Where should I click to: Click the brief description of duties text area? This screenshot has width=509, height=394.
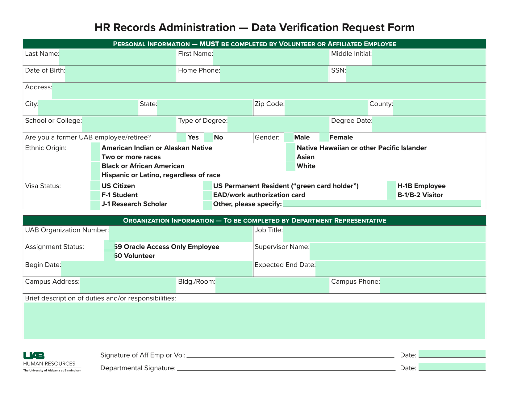tap(255, 320)
